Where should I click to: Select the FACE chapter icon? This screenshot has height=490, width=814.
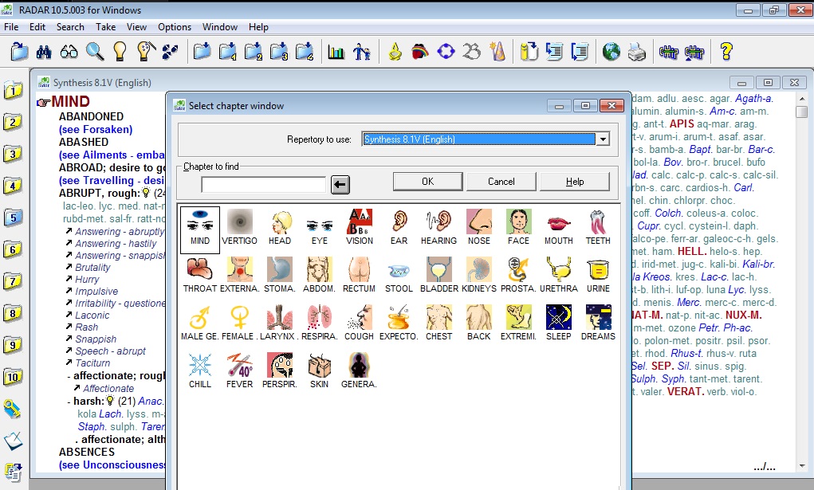[x=518, y=229]
